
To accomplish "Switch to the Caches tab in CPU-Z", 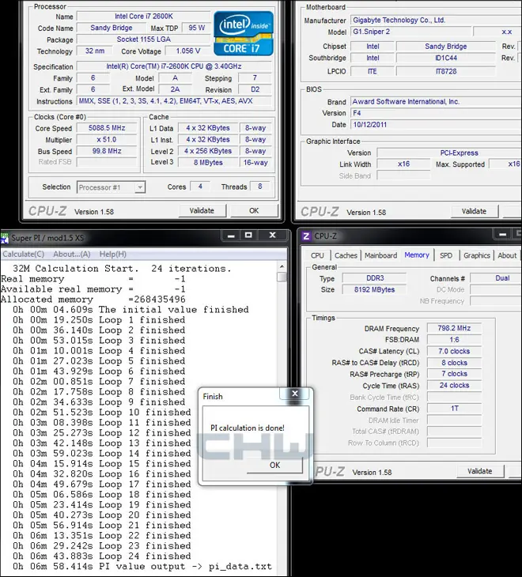I will 346,255.
